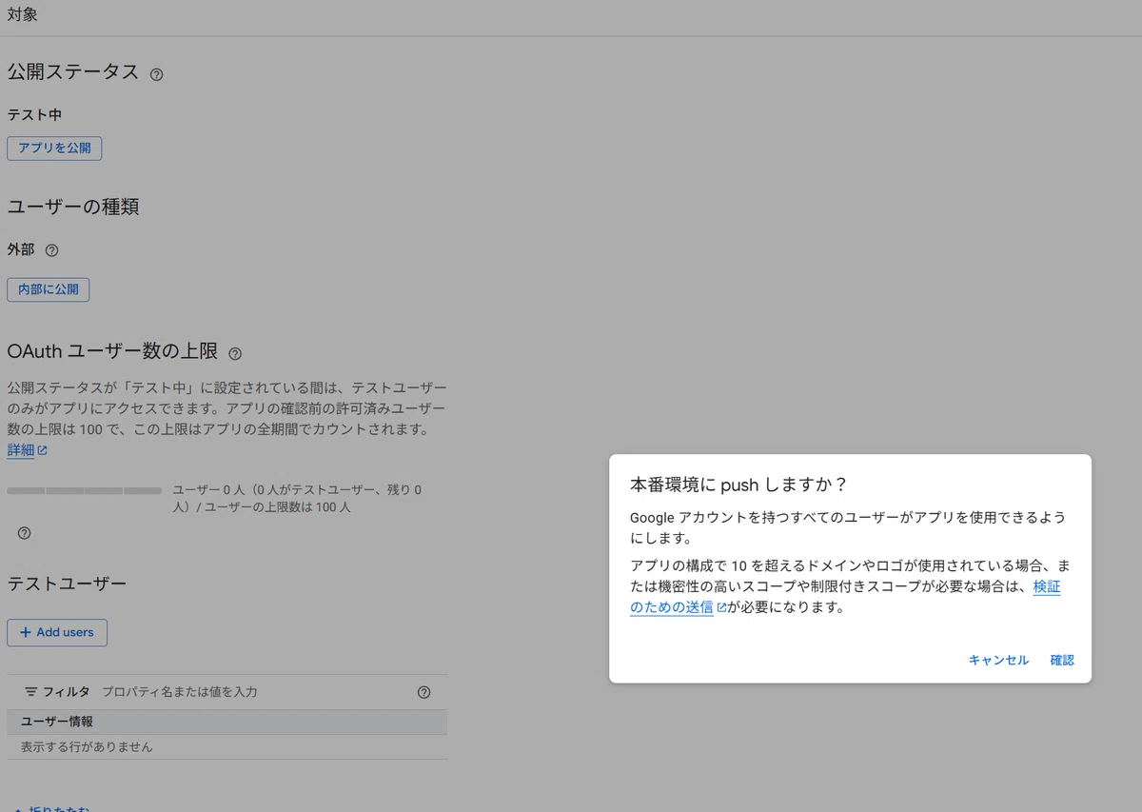Click 確認 to confirm the production push
This screenshot has height=812, width=1142.
coord(1062,660)
